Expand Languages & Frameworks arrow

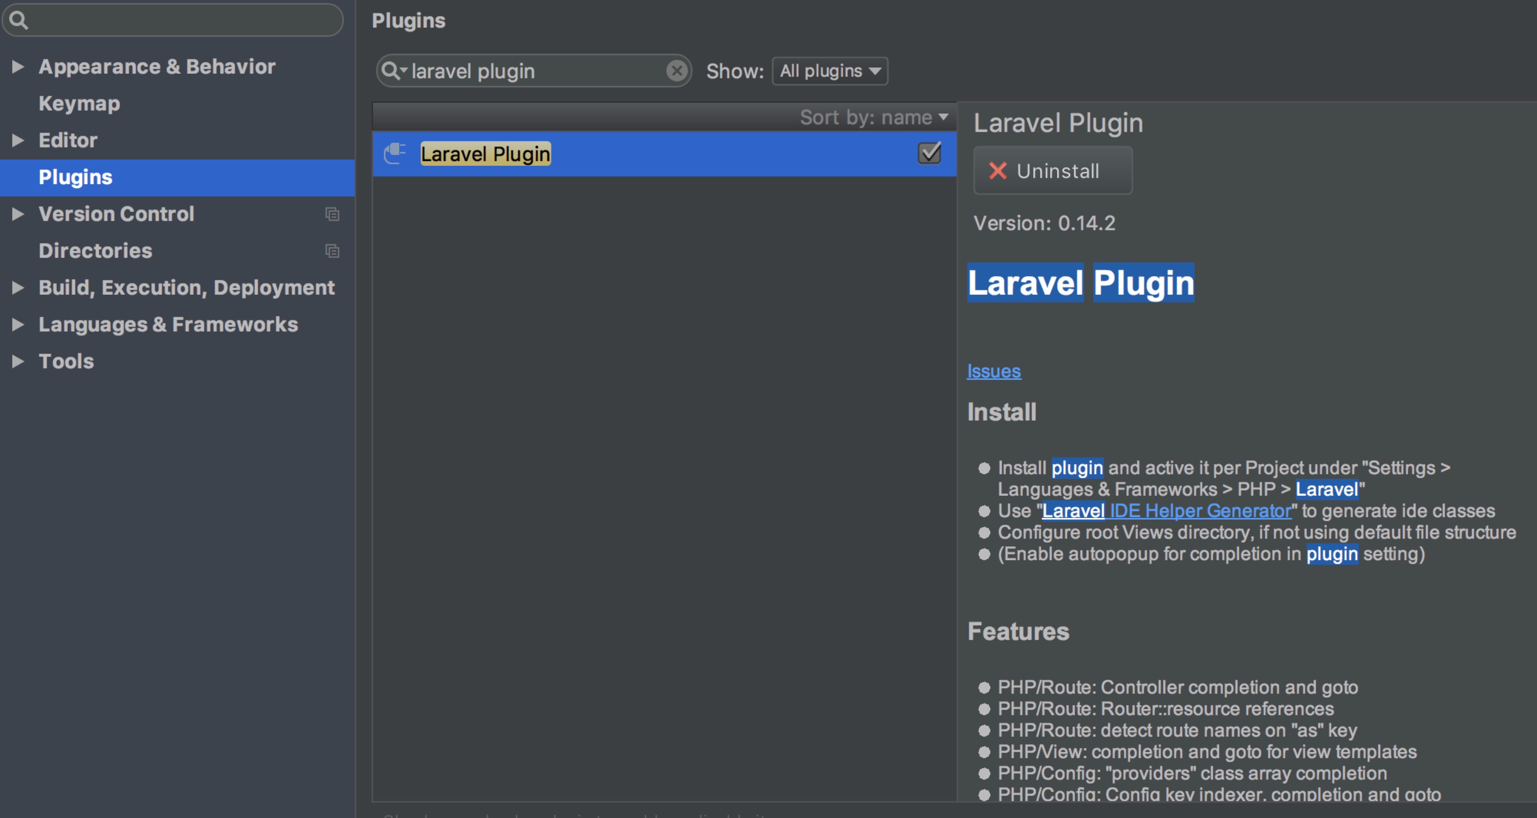click(x=18, y=324)
